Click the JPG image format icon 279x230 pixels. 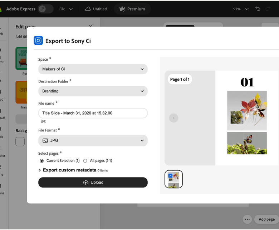45,140
